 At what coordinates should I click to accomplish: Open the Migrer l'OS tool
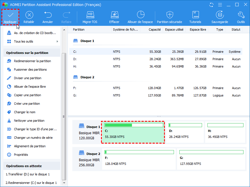pyautogui.click(x=90, y=15)
